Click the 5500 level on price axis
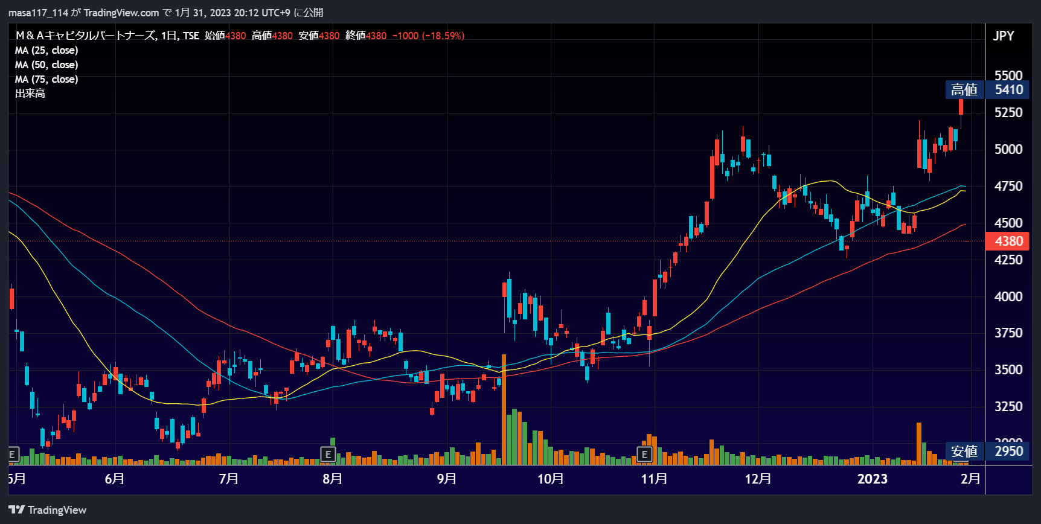Screen dimensions: 1041x524 coord(1008,75)
